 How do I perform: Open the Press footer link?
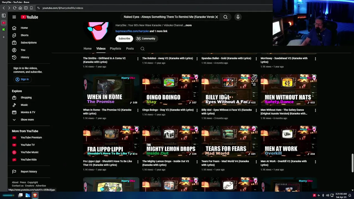click(x=23, y=182)
